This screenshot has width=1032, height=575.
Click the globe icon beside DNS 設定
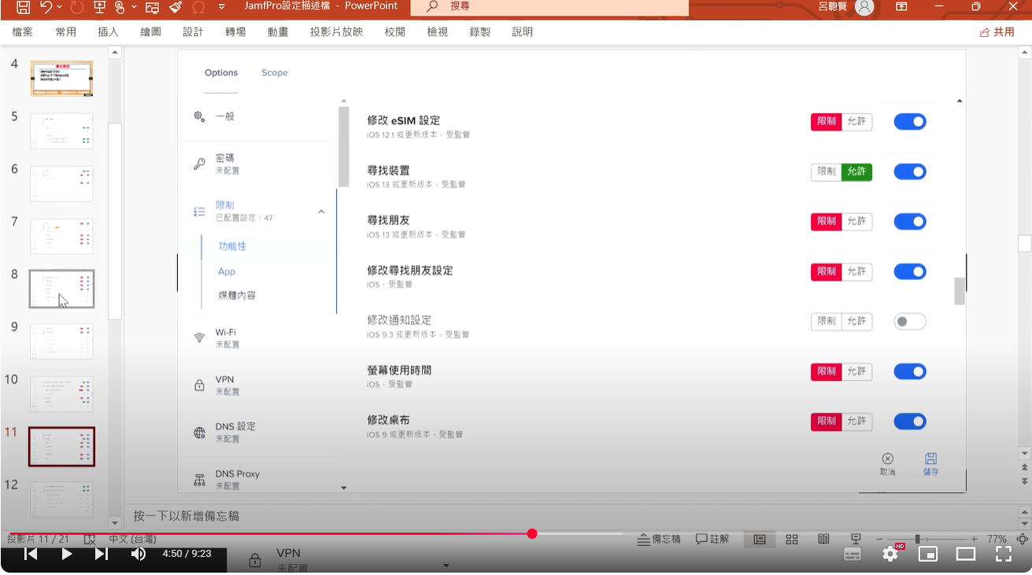199,433
